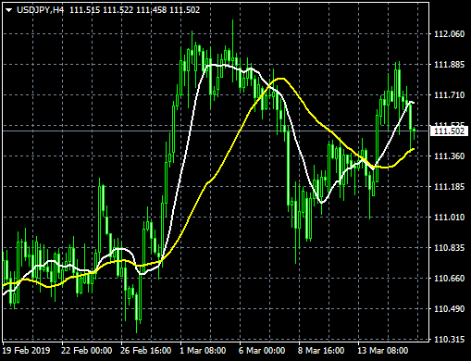Viewport: 471px width, 361px height.
Task: Click the USDJPY,H4 symbol title
Action: coord(40,10)
